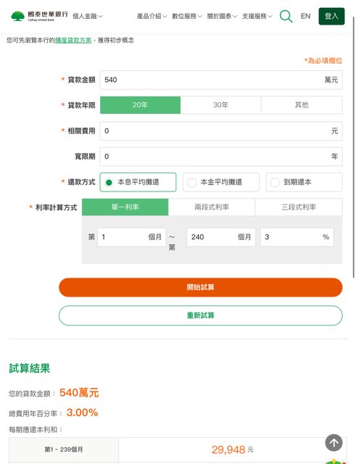The width and height of the screenshot is (356, 464).
Task: Open the 購屋貸款方案 link
Action: click(x=73, y=41)
